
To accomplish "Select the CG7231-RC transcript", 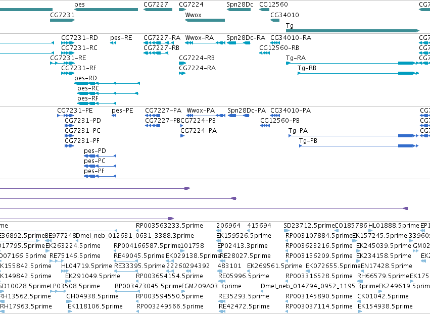I will click(79, 47).
